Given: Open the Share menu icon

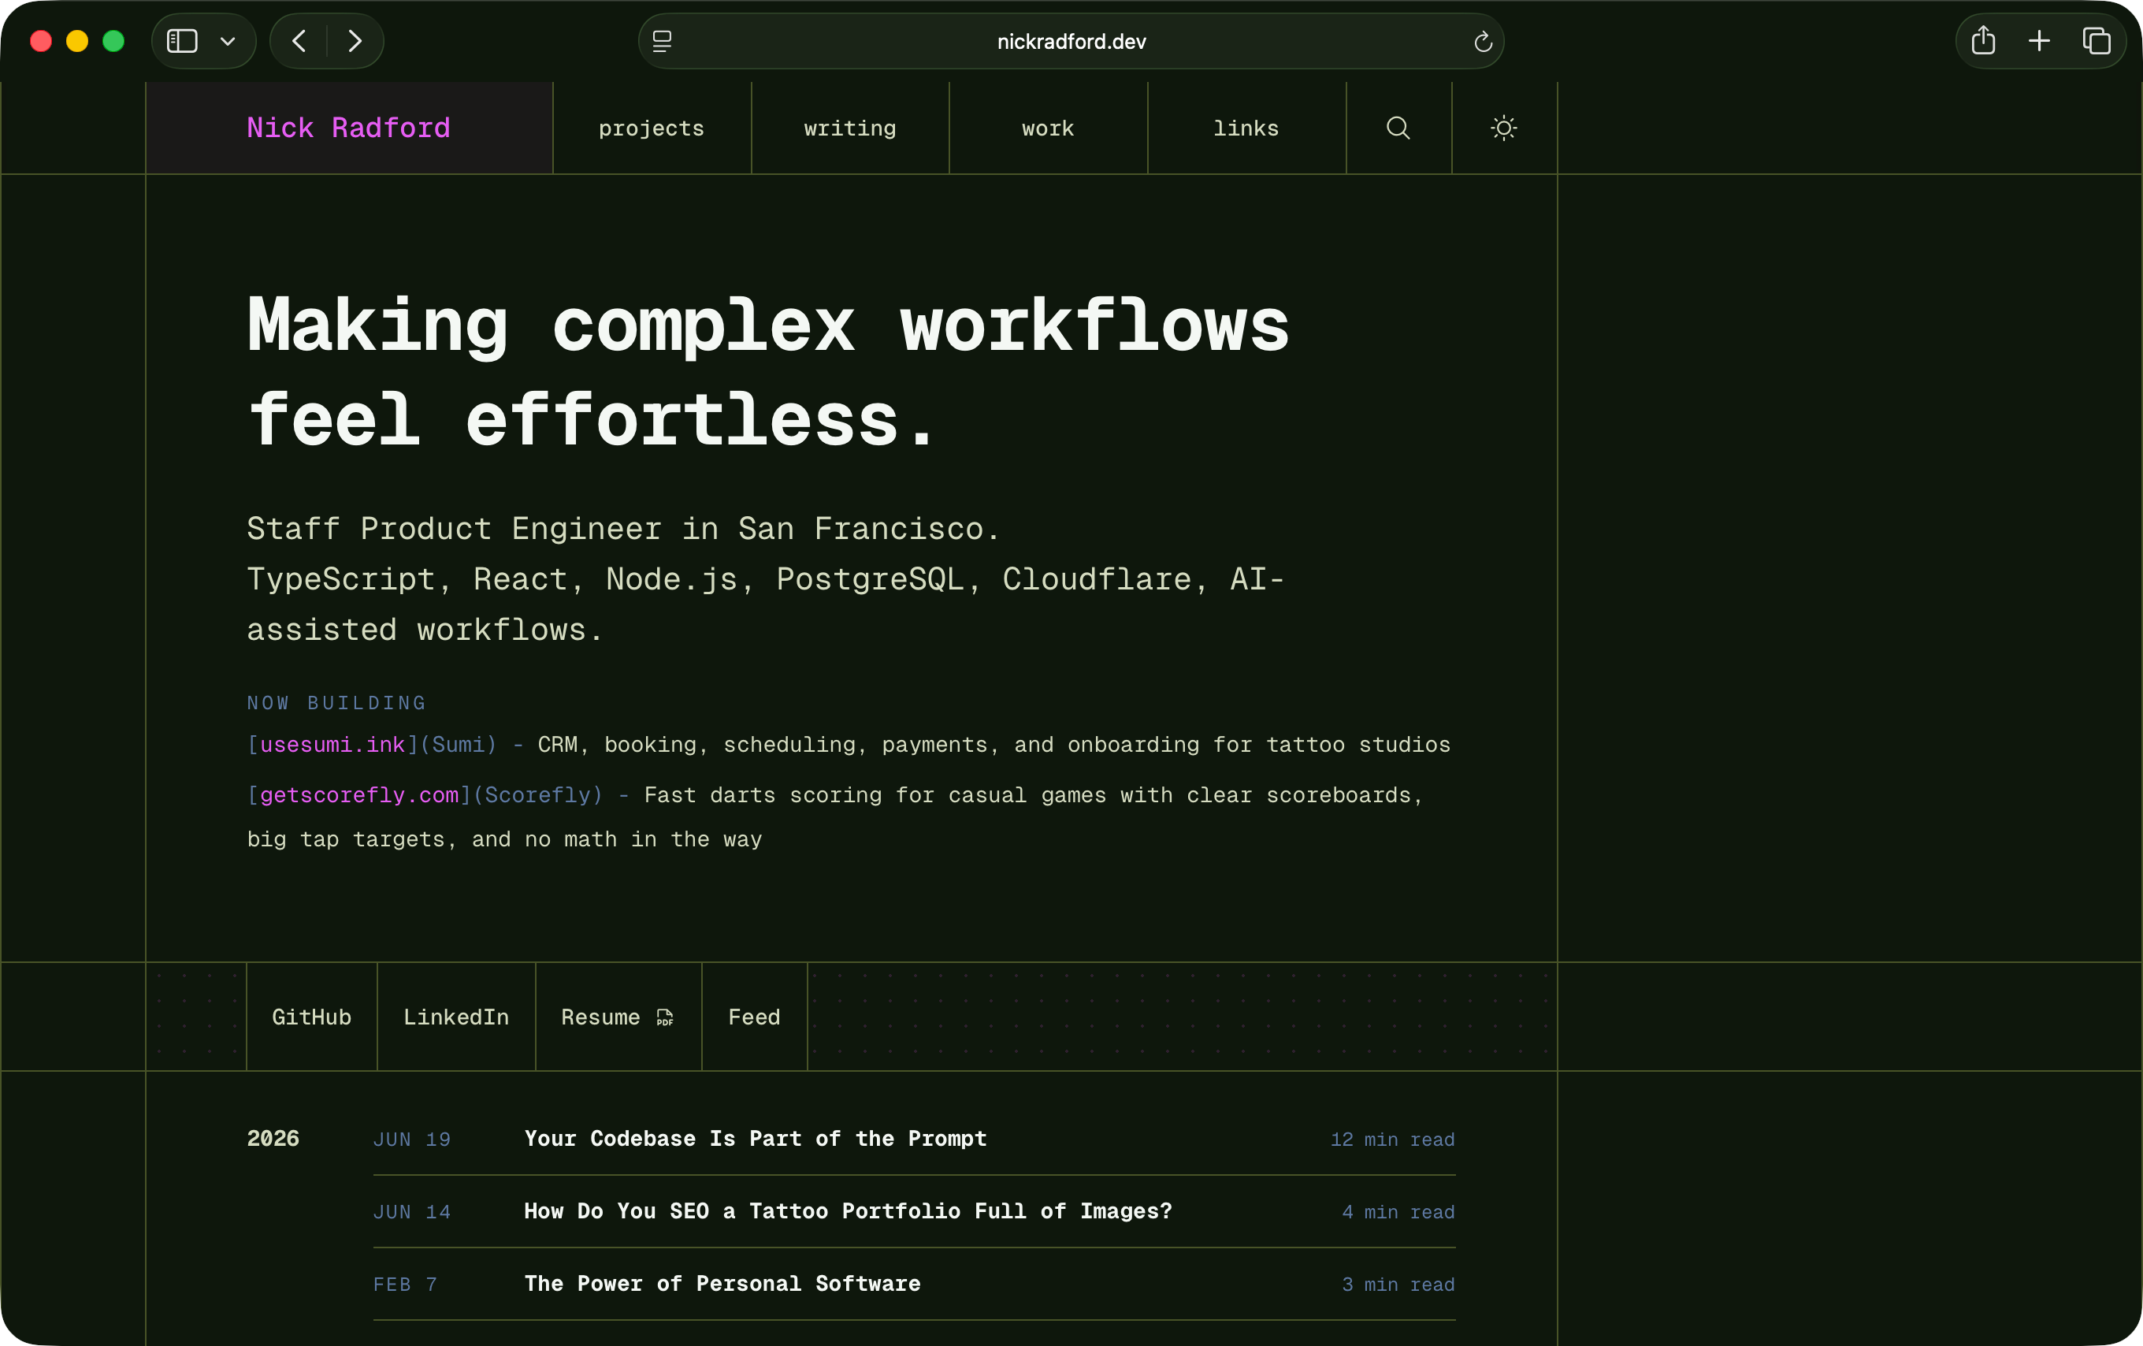Looking at the screenshot, I should click(x=1983, y=41).
